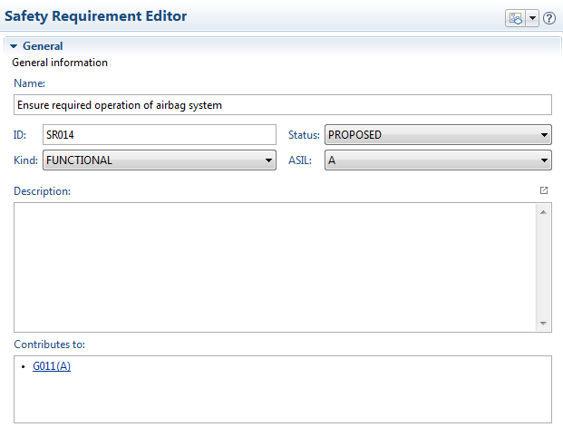Screen dimensions: 563x427
Task: Click Description scrollbar up arrow
Action: (x=544, y=211)
